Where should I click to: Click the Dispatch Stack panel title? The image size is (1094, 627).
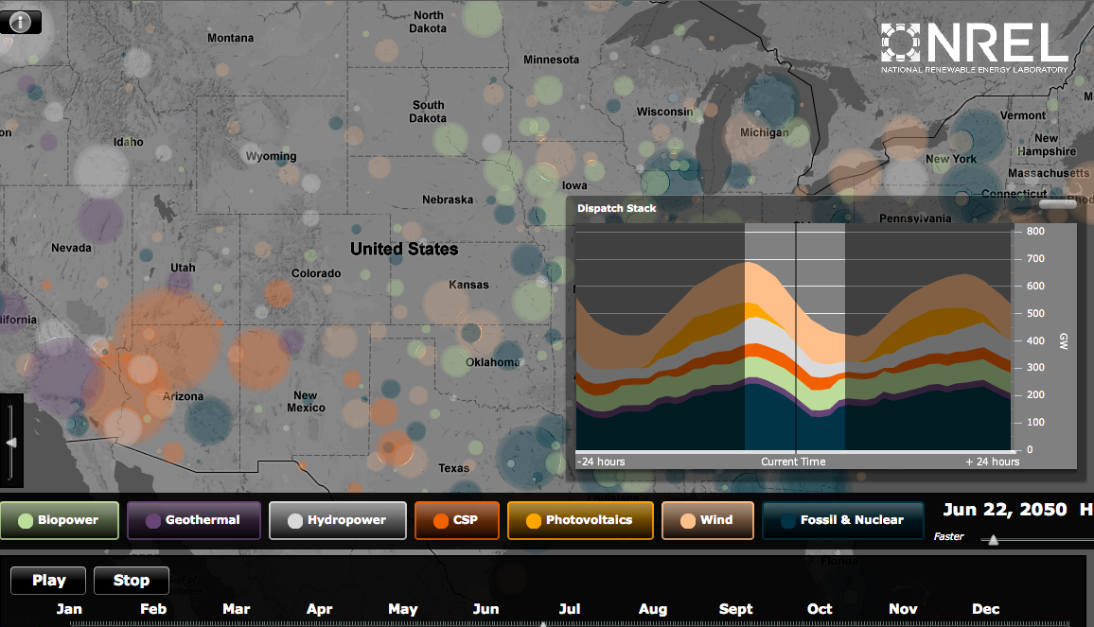point(617,208)
